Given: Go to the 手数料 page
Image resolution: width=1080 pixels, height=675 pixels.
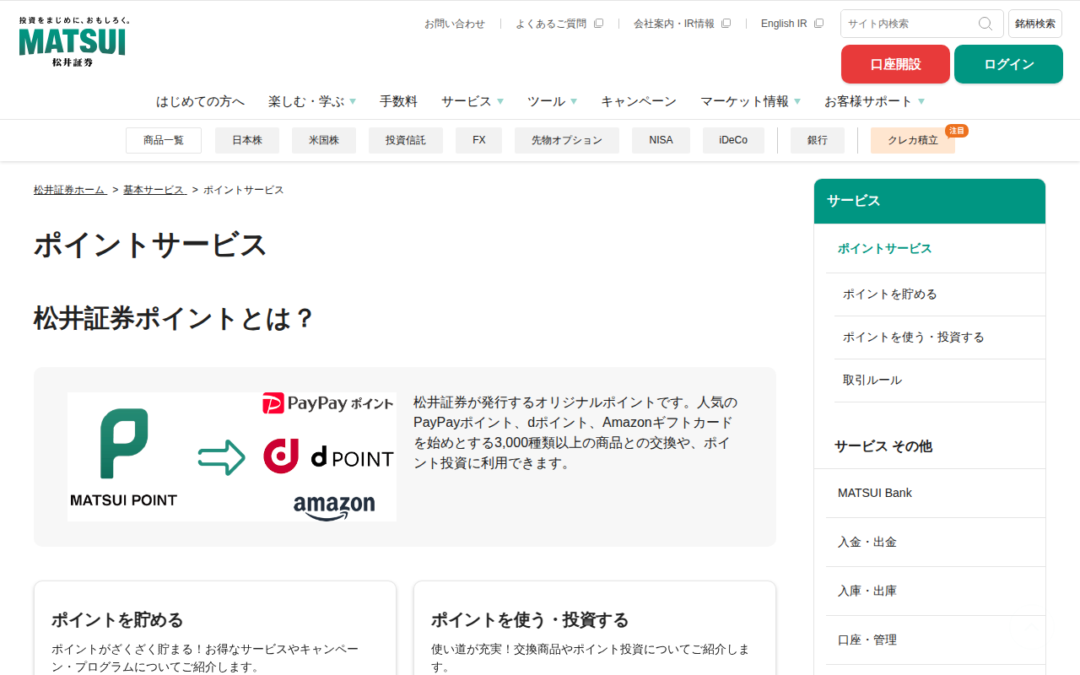Looking at the screenshot, I should (398, 101).
